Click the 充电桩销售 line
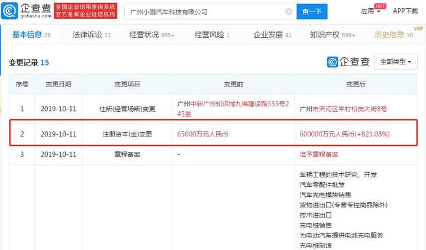The height and width of the screenshot is (250, 426). click(315, 225)
